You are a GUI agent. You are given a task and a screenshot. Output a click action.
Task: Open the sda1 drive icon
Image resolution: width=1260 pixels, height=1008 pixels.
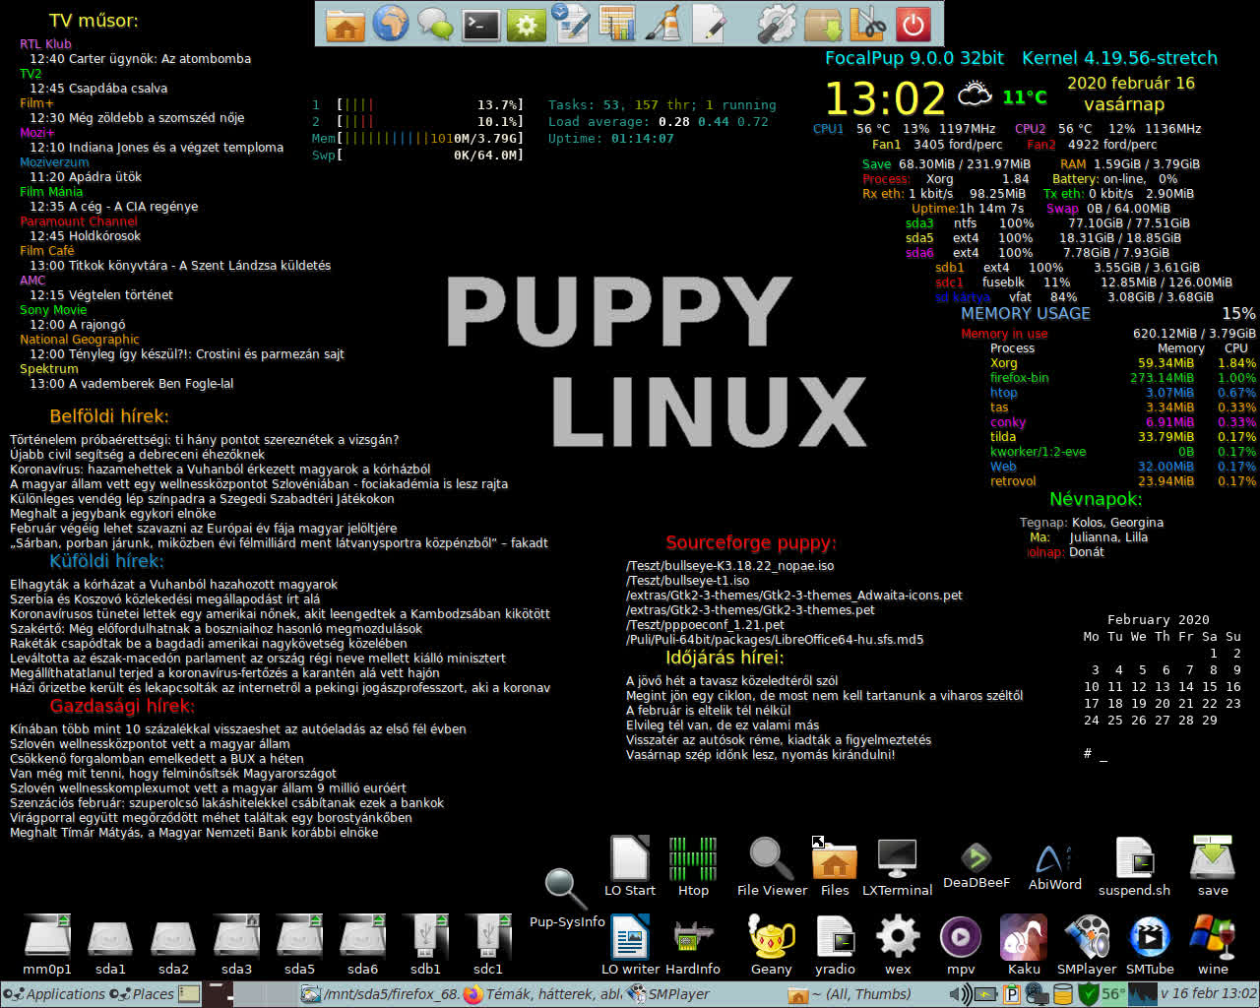pos(110,946)
